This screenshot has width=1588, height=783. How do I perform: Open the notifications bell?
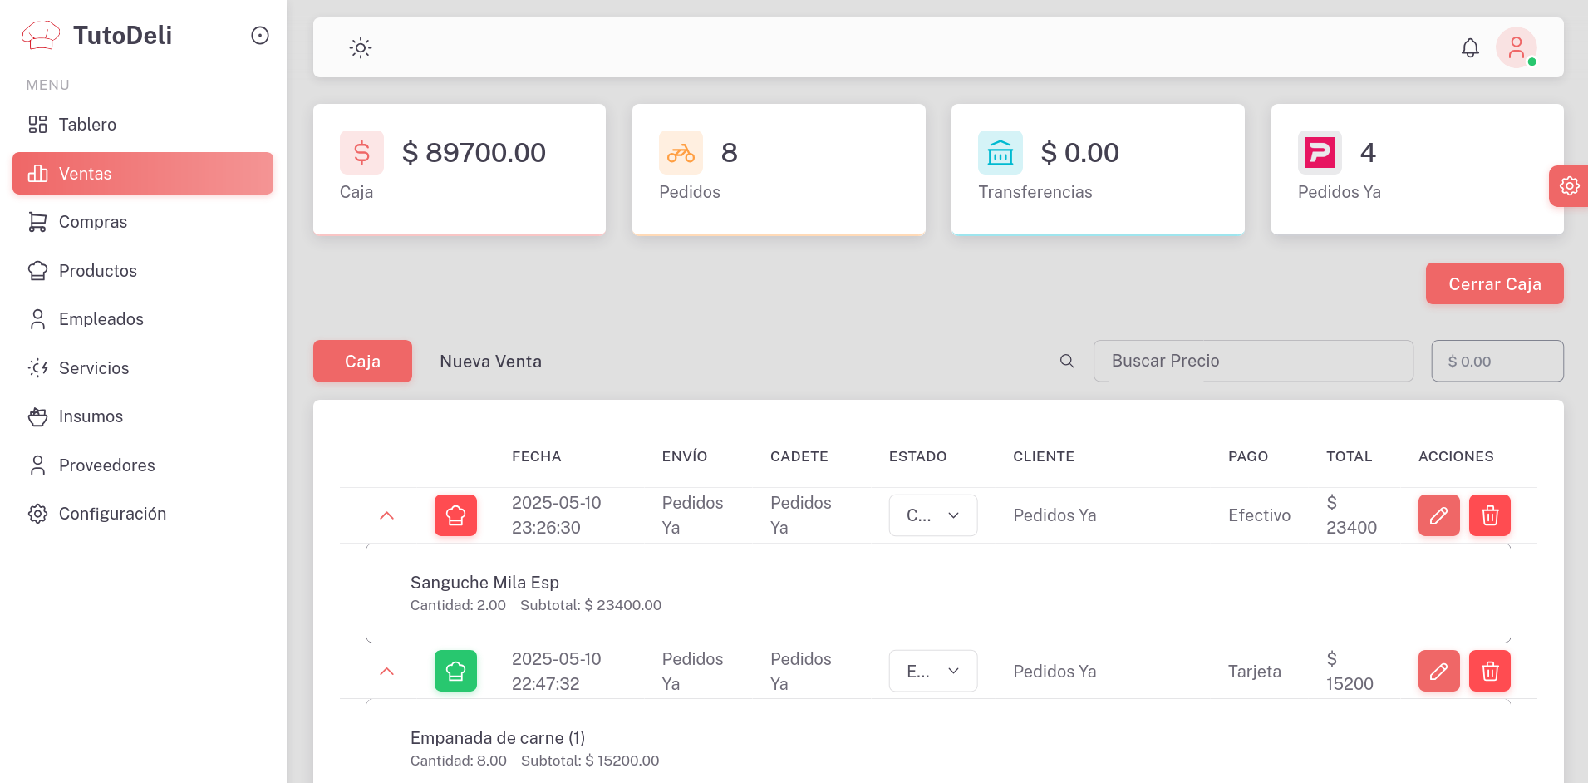pos(1469,47)
